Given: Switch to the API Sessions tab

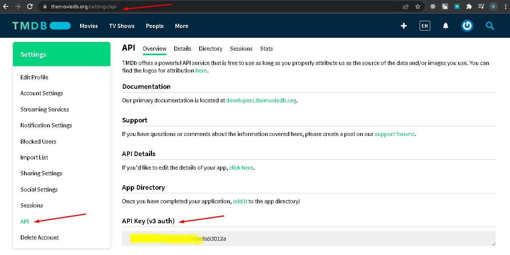Looking at the screenshot, I should (241, 49).
